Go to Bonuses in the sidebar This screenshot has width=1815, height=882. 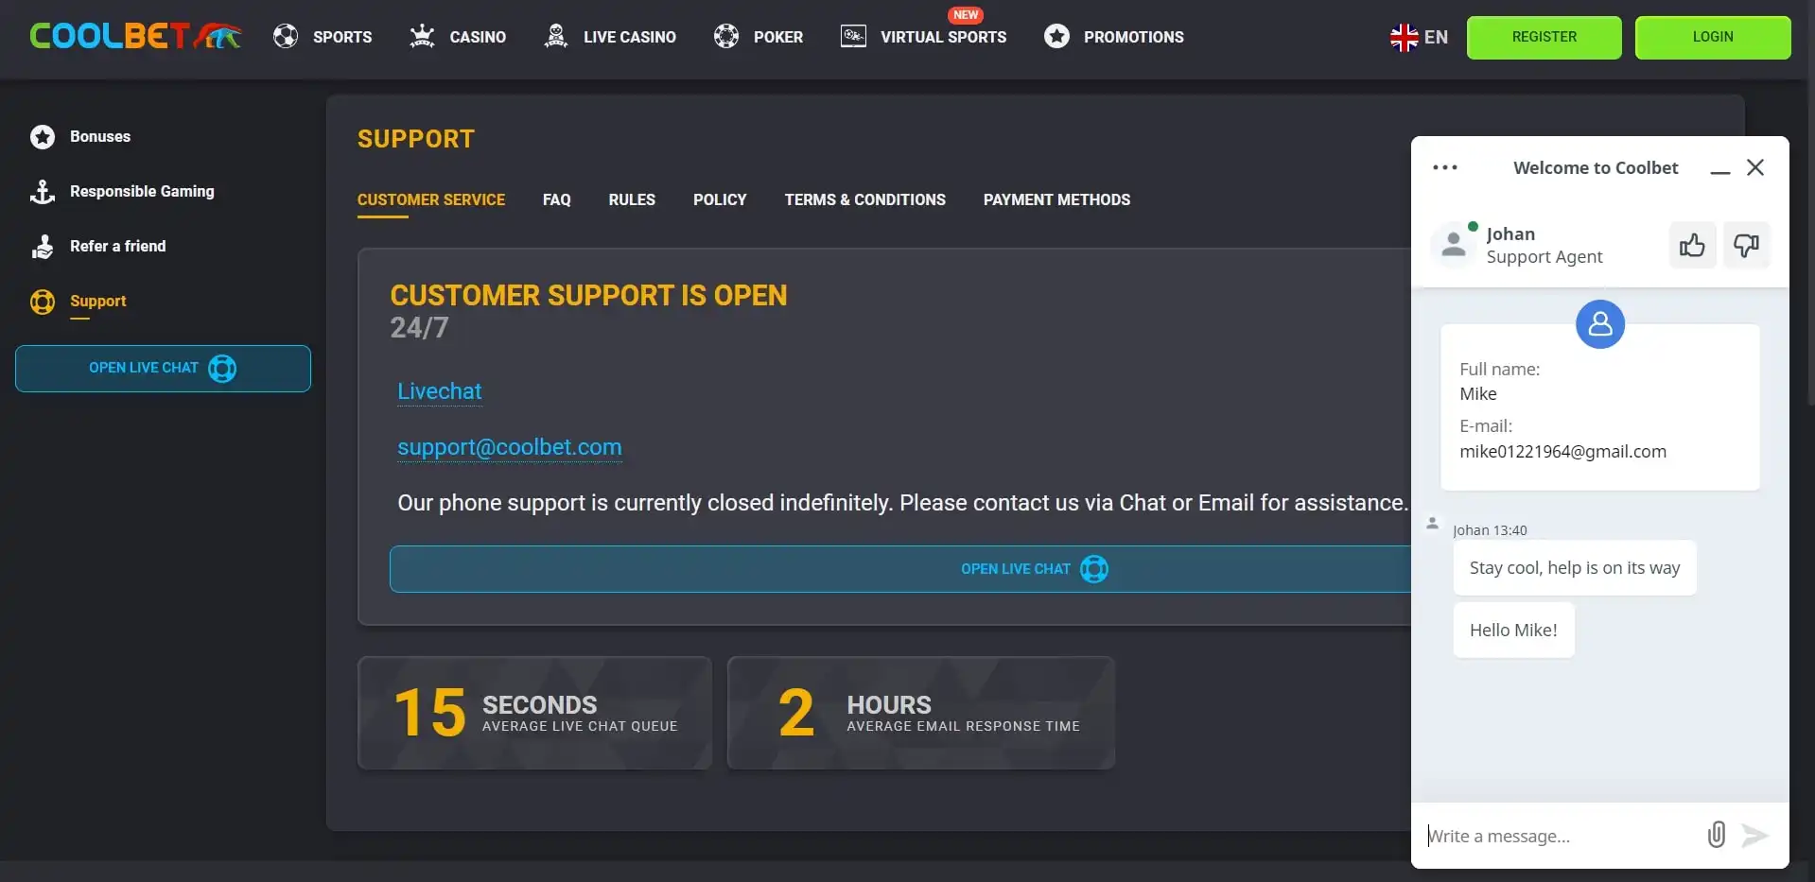pyautogui.click(x=100, y=136)
